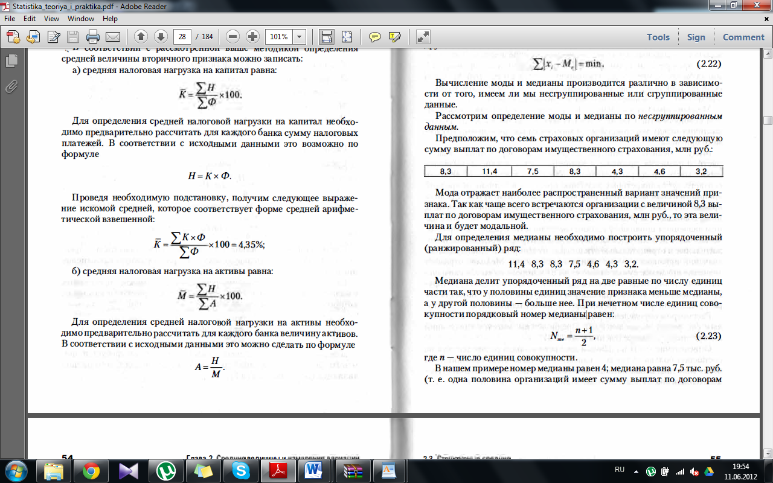The image size is (773, 483).
Task: Go to next page with down arrow
Action: pos(160,36)
